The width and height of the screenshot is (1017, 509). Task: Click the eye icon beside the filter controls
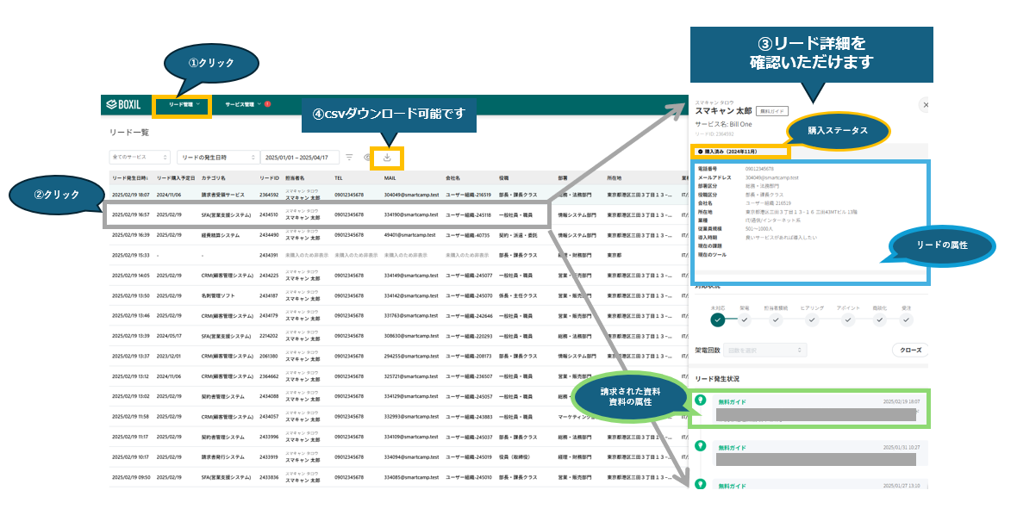click(367, 157)
